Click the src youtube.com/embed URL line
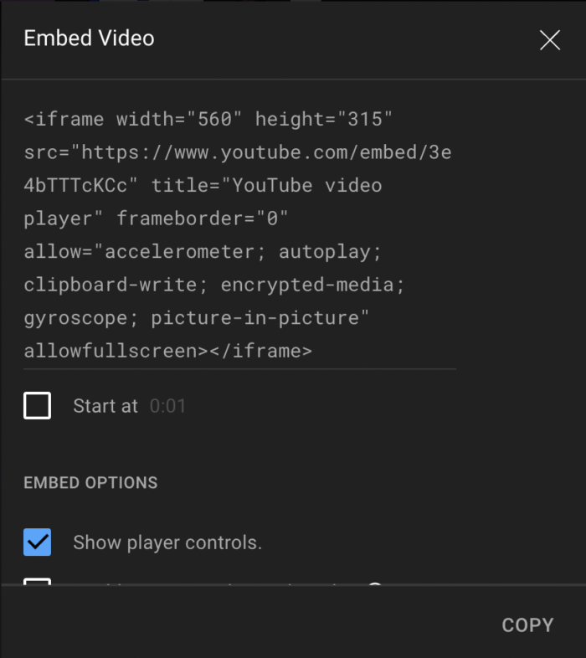Screen dimensions: 586x658 (238, 152)
